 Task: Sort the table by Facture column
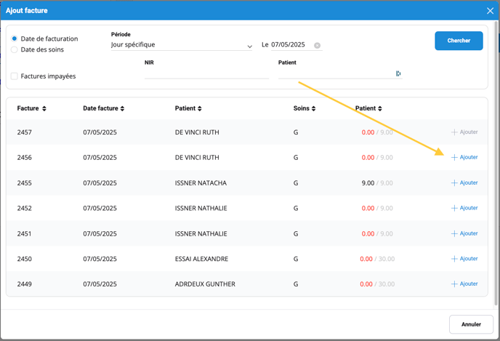31,109
